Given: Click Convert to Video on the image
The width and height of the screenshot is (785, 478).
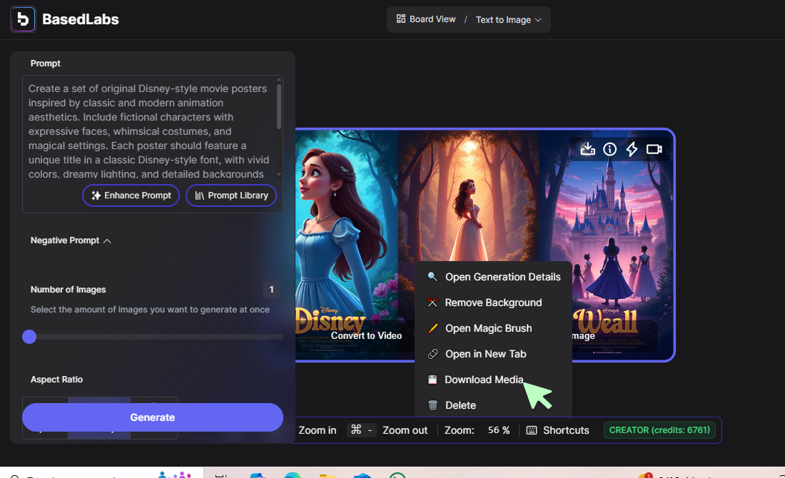Looking at the screenshot, I should tap(366, 335).
